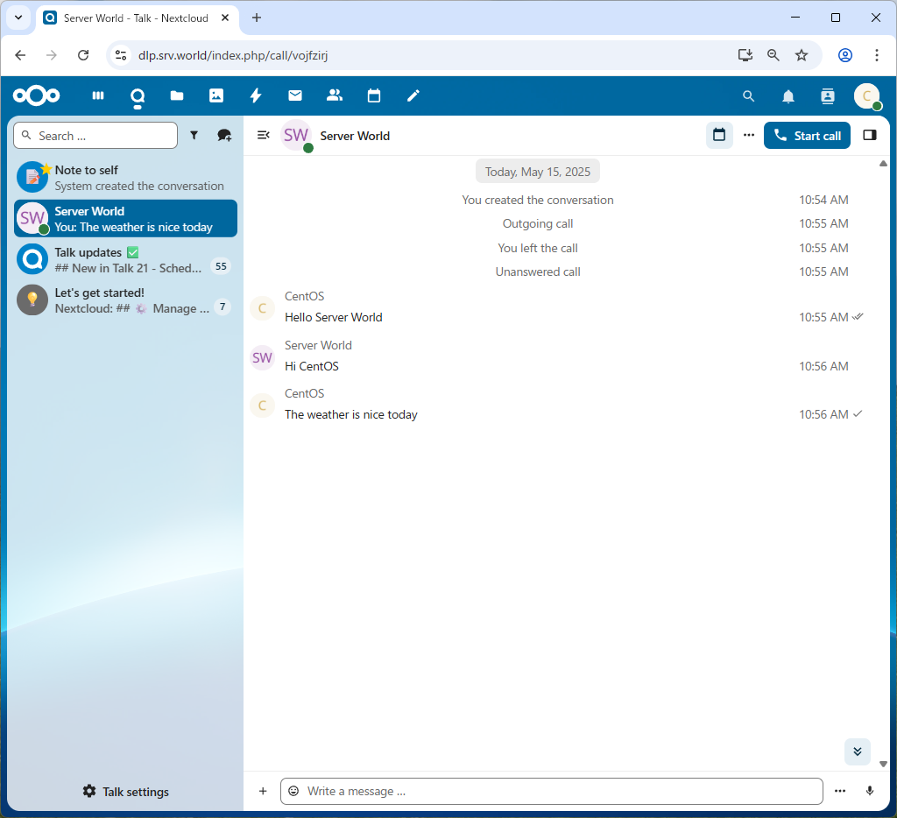
Task: Open message options three-dot menu near input
Action: [840, 791]
